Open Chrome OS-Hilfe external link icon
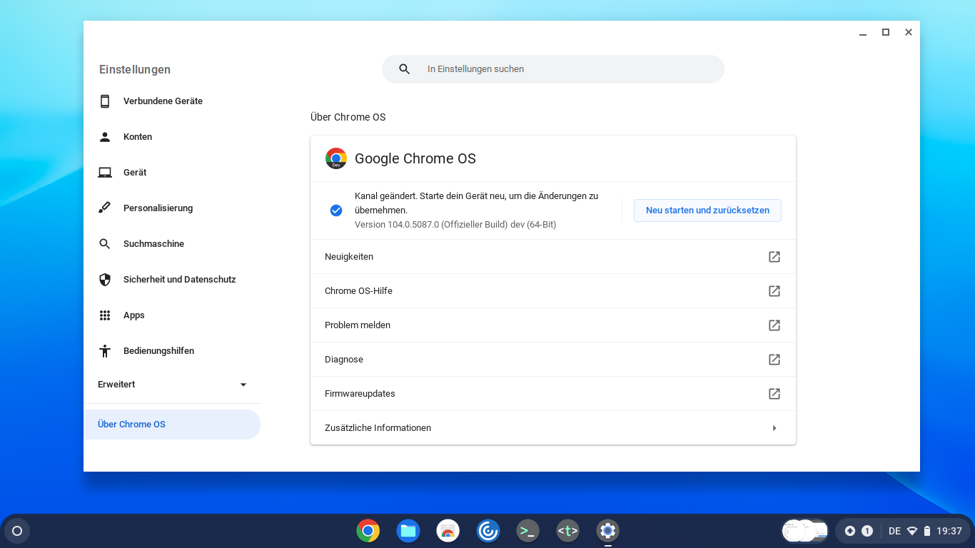 point(774,291)
